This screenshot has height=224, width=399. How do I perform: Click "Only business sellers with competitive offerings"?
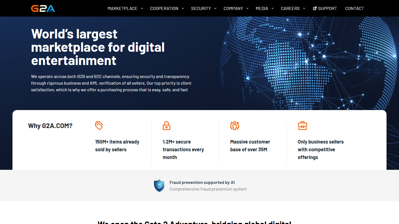coord(321,150)
